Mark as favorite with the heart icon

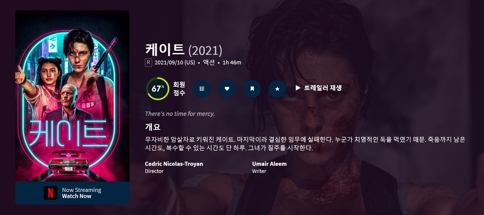pos(227,89)
